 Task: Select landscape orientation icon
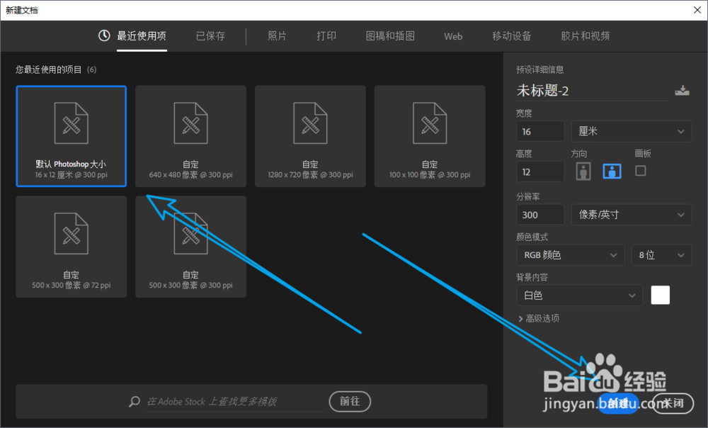[612, 171]
